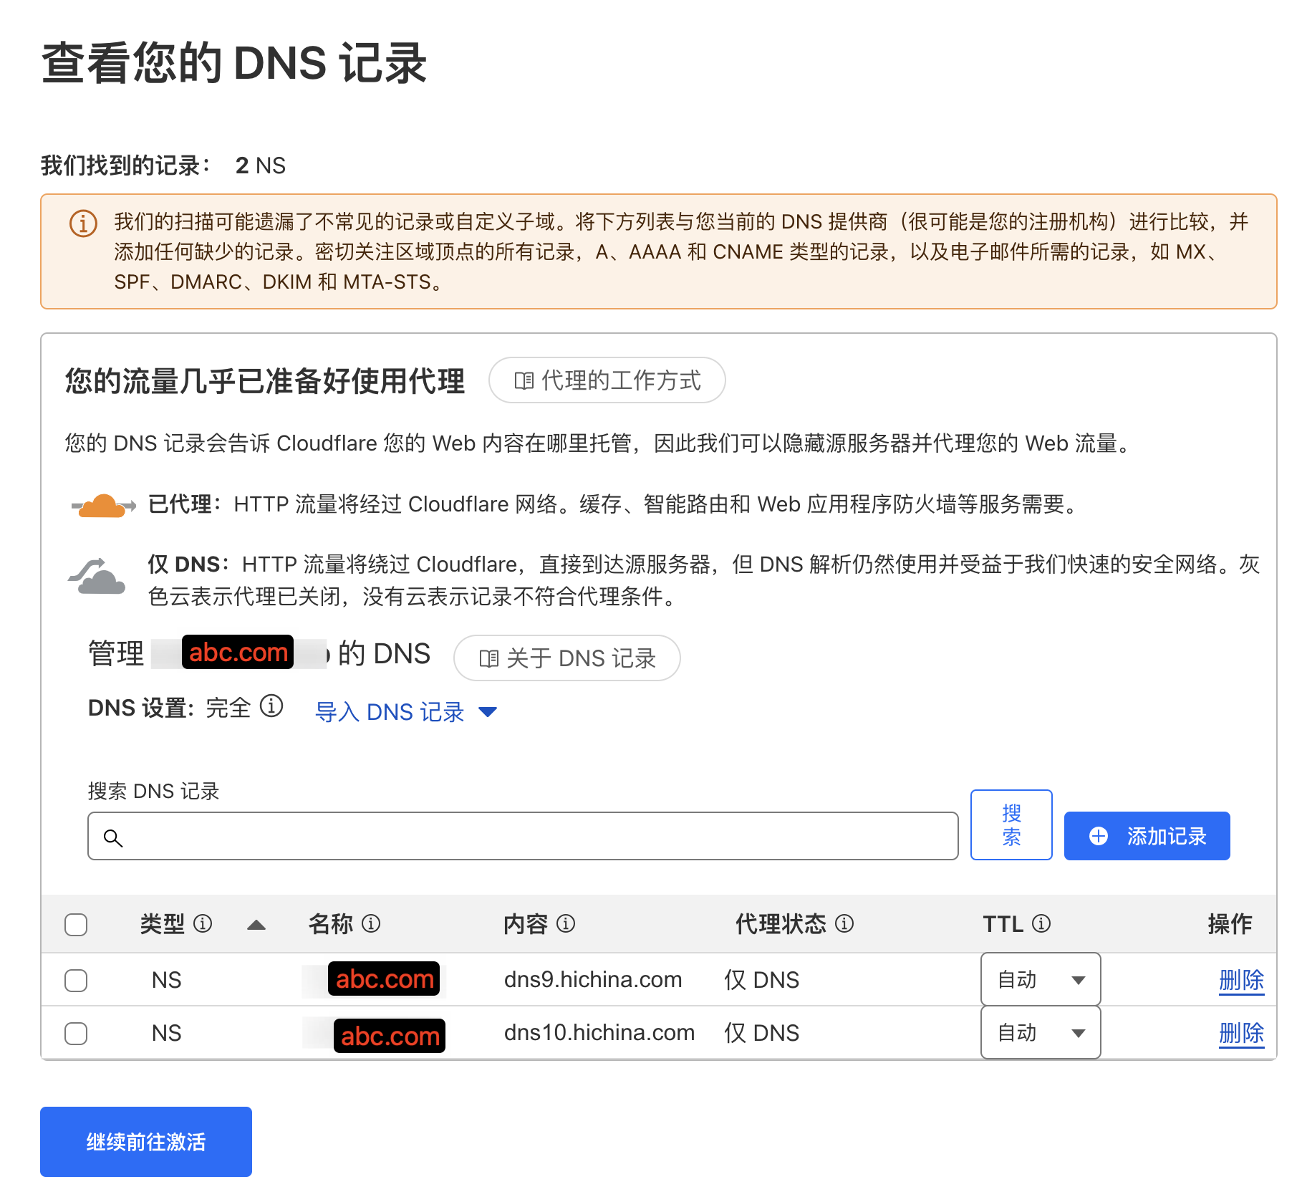Toggle the select-all checkbox in table header
The height and width of the screenshot is (1202, 1302).
pos(76,925)
